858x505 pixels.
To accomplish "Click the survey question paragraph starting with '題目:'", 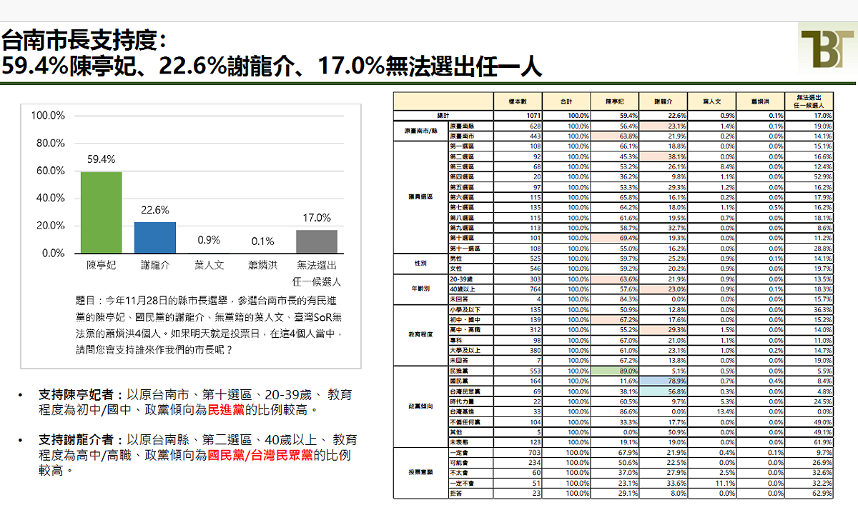I will [x=208, y=325].
